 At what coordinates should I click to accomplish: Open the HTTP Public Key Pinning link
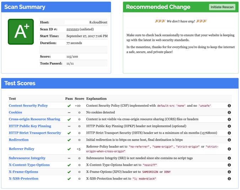30,126
